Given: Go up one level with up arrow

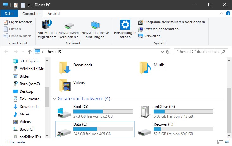Looking at the screenshot, I should [30, 52].
